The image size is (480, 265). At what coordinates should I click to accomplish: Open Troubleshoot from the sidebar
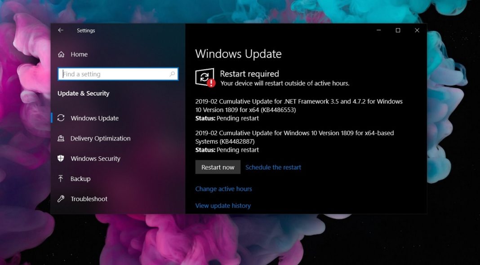point(89,199)
